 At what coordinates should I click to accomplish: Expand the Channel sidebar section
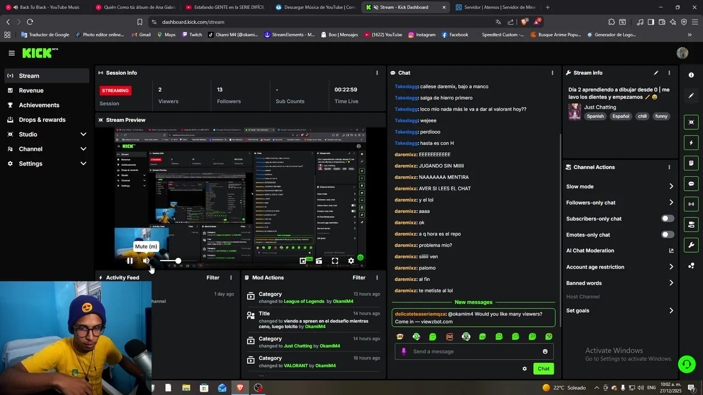(x=47, y=149)
